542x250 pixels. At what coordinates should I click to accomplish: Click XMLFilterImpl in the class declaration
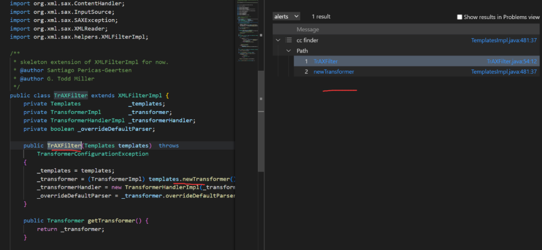tap(142, 95)
